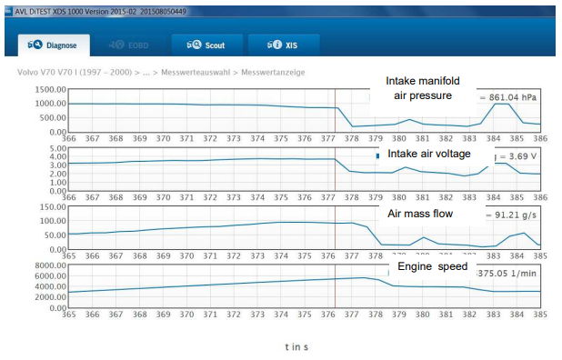Click the Diagnose tab magnifier icon
Viewport: 562px width, 360px height.
(35, 45)
